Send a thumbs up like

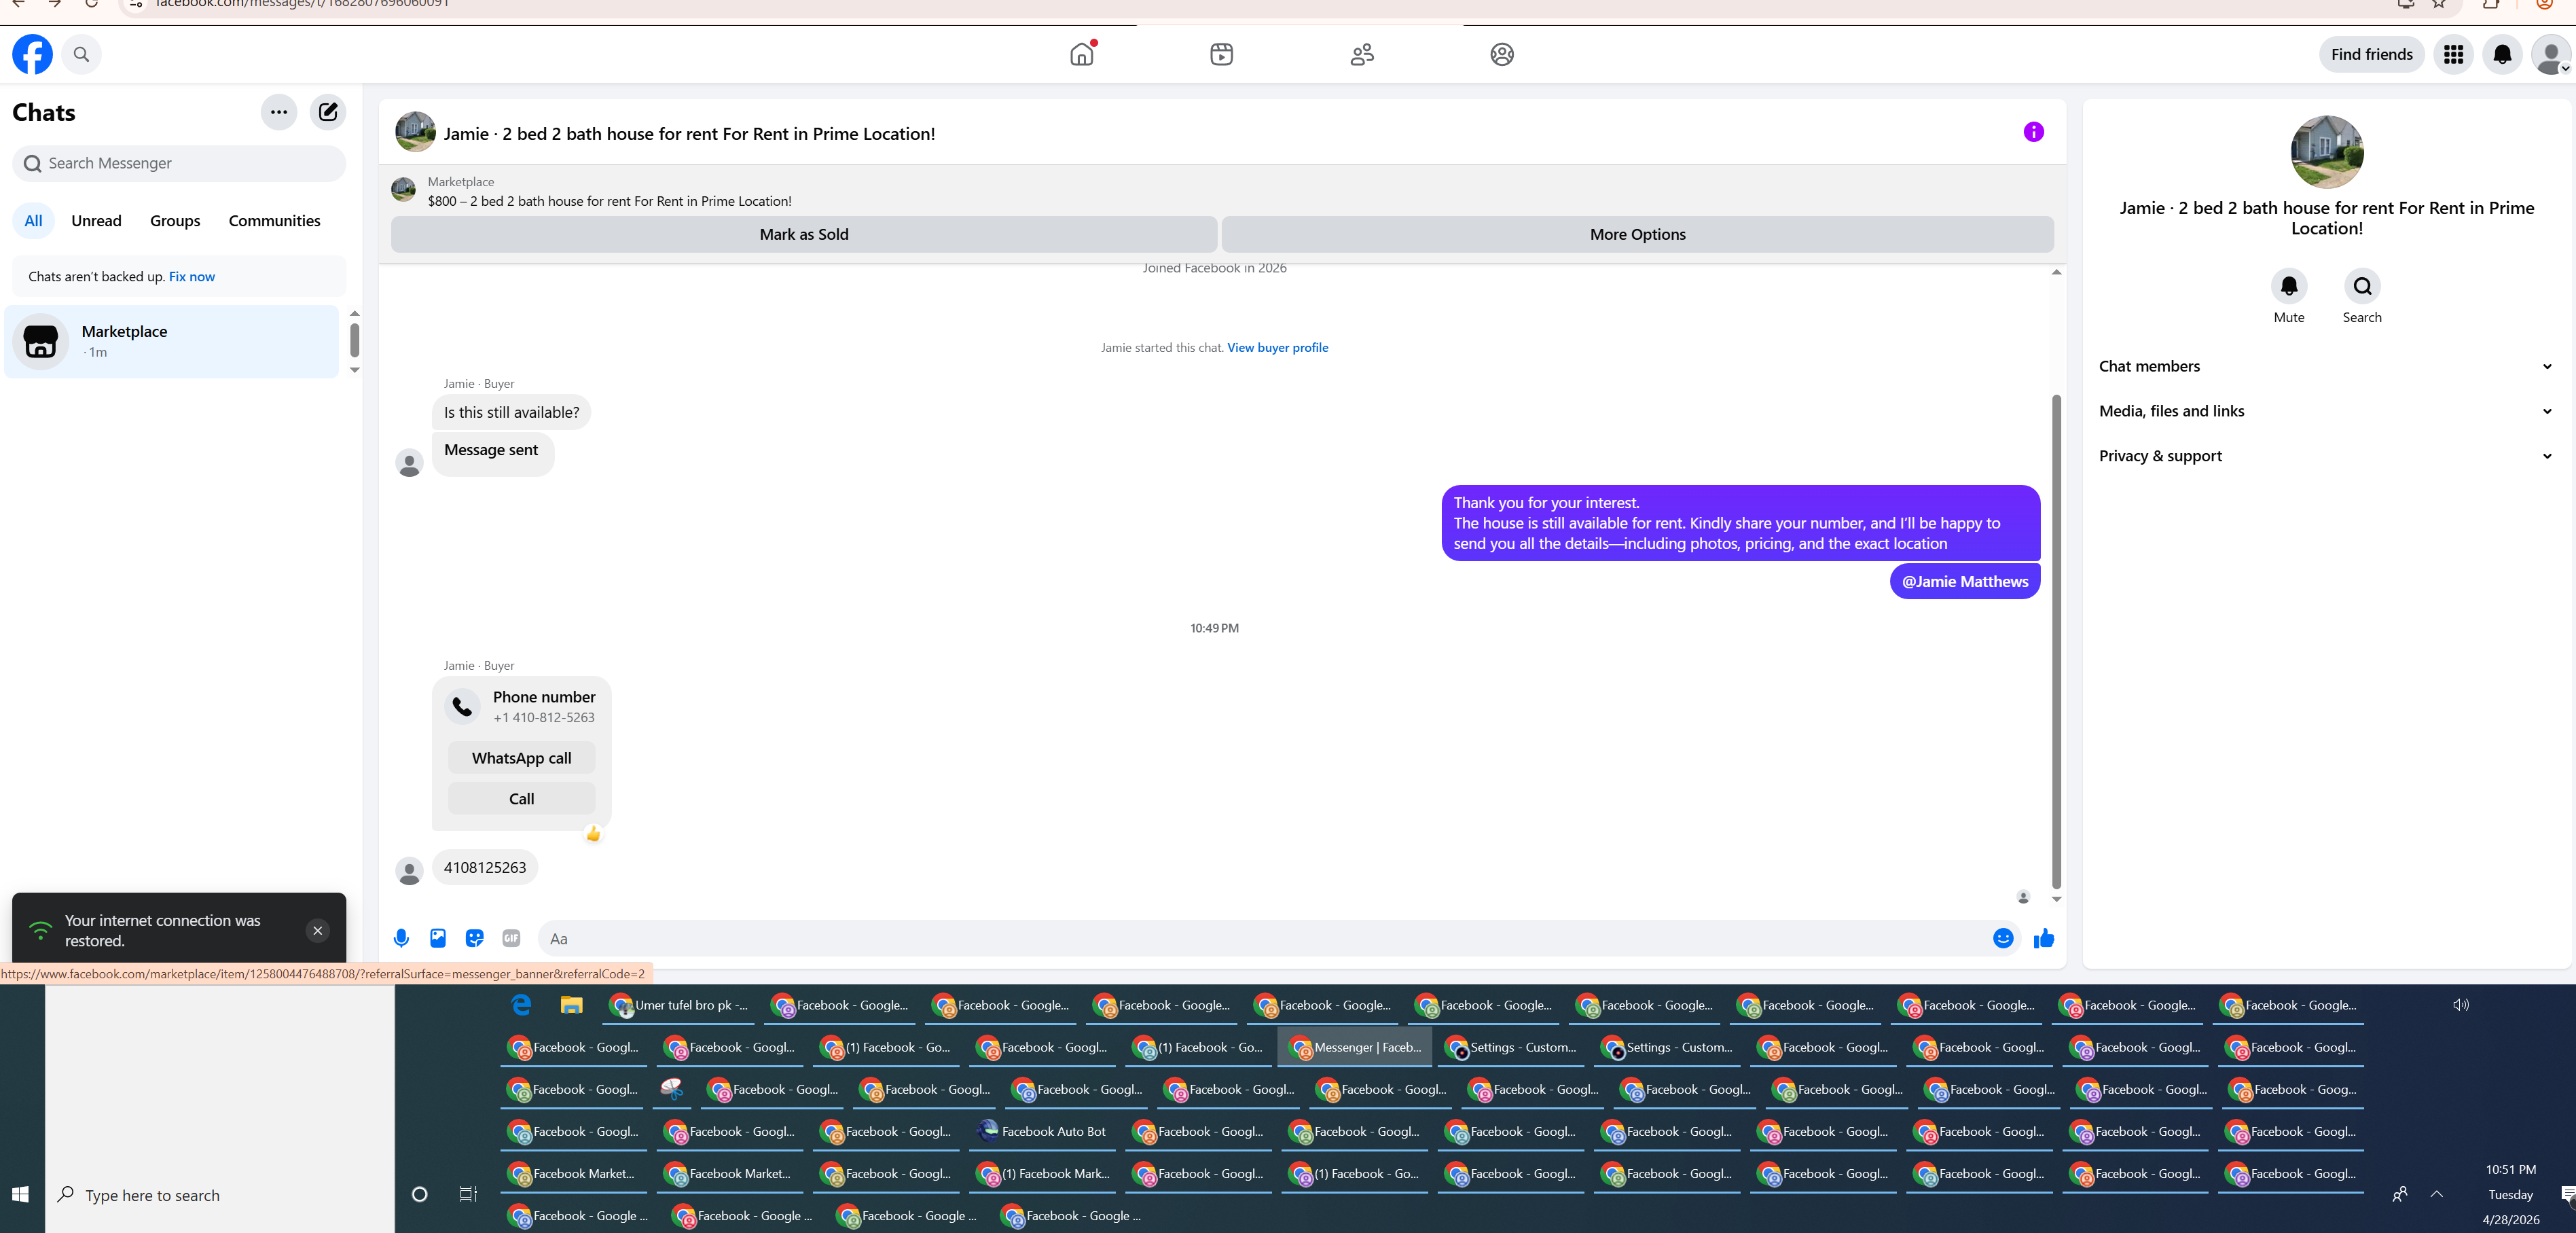[x=2043, y=938]
